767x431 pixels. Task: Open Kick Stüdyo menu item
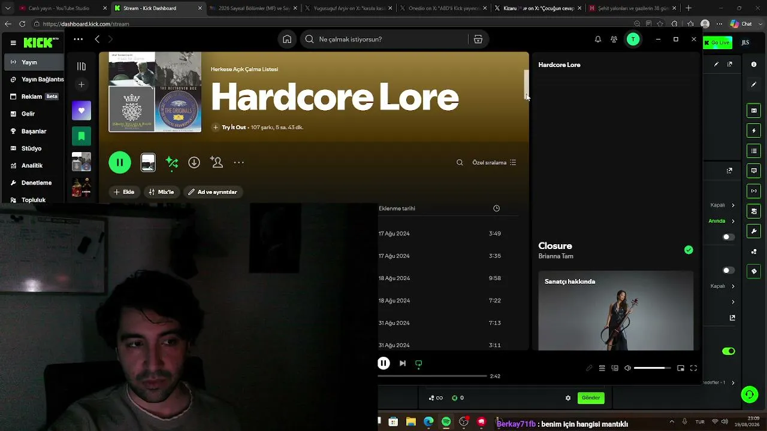34,148
